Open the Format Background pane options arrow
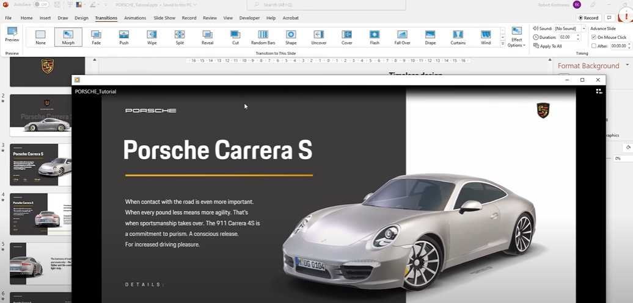633x303 pixels. pyautogui.click(x=628, y=65)
